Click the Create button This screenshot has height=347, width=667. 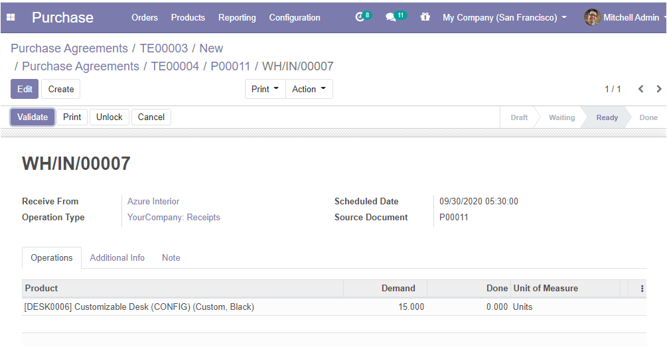tap(61, 89)
